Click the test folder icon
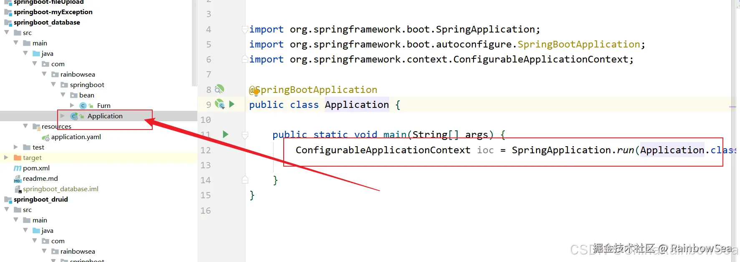The width and height of the screenshot is (740, 262). click(x=27, y=147)
